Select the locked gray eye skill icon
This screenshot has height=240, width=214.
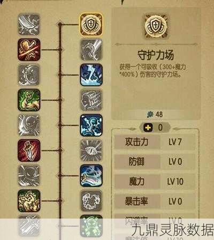click(x=91, y=151)
